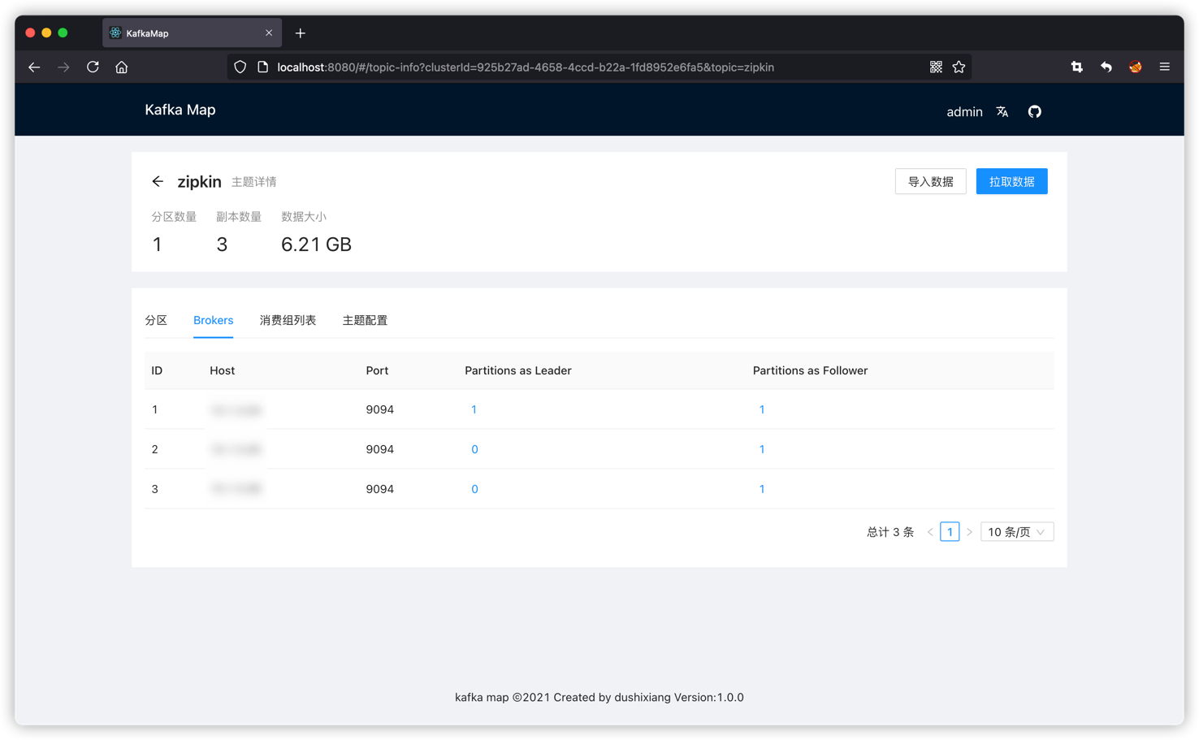
Task: Open the 消费组列表 tab
Action: tap(288, 320)
